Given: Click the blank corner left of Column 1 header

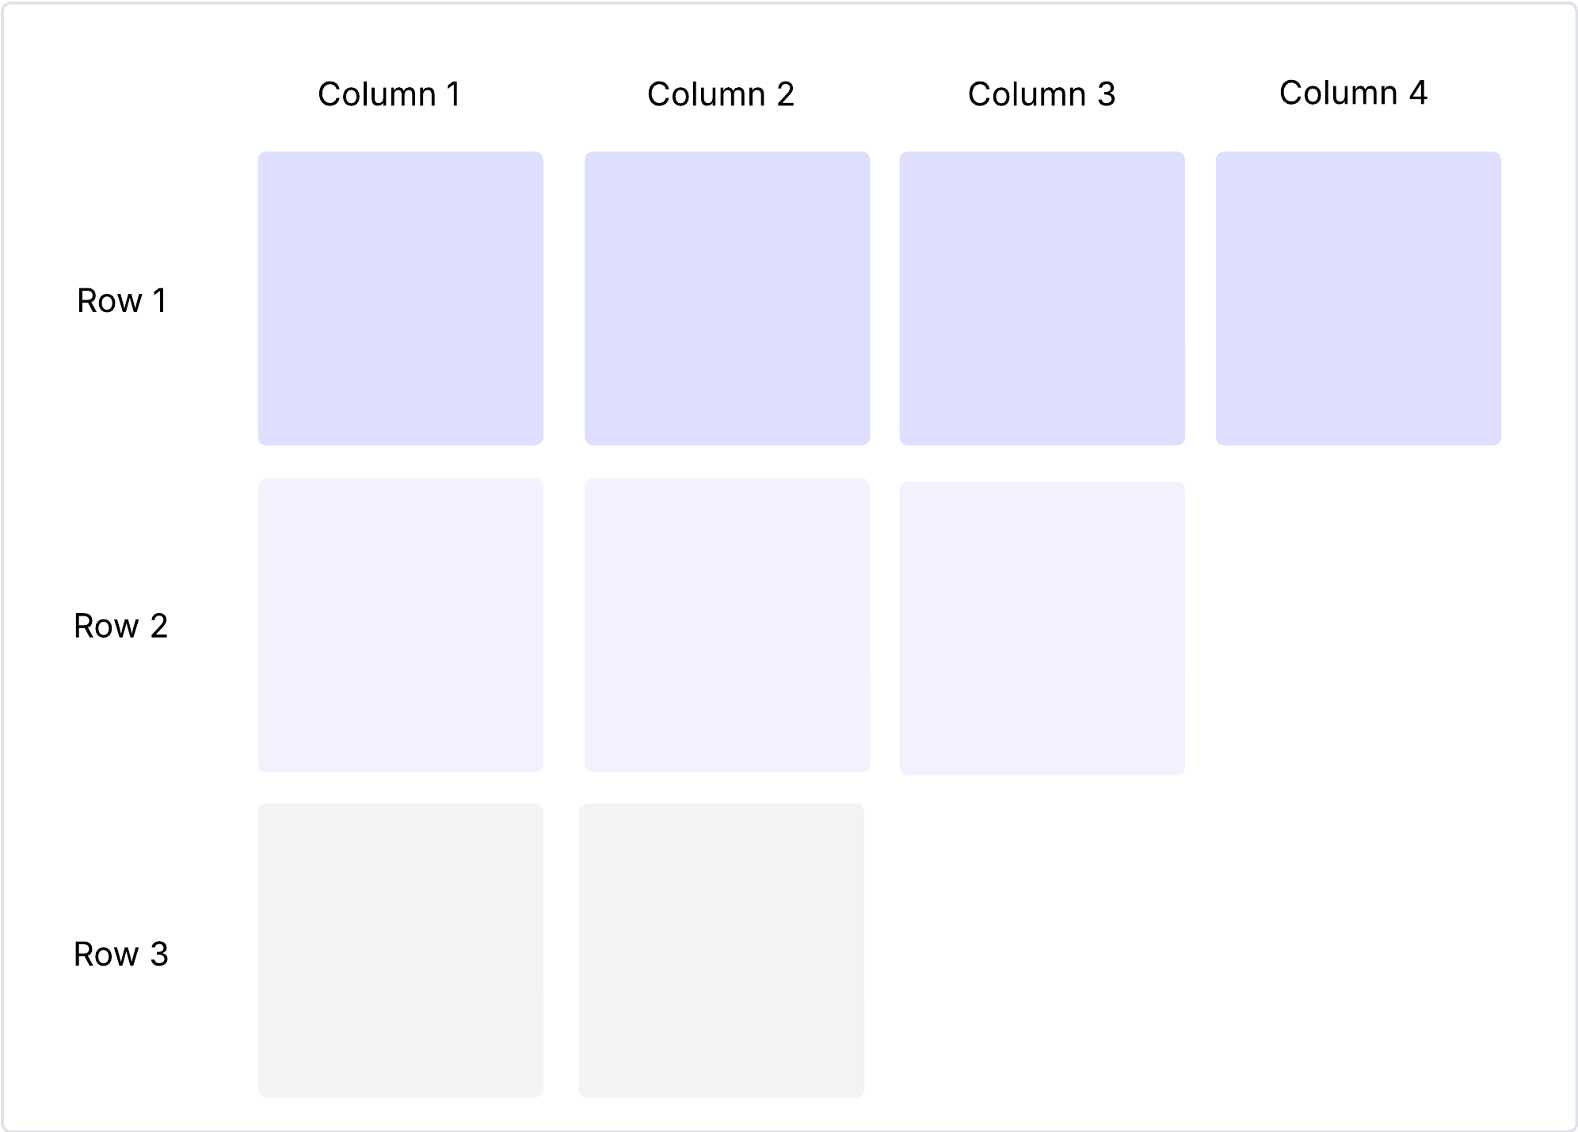Looking at the screenshot, I should click(121, 94).
